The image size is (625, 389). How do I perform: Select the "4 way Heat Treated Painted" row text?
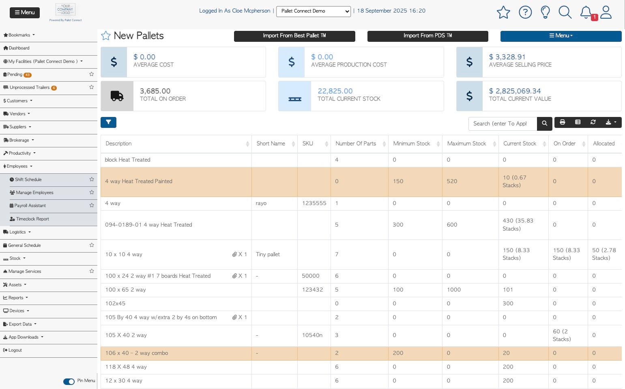[139, 182]
